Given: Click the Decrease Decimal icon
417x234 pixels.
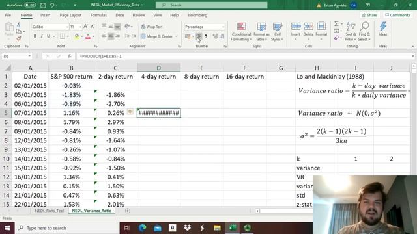Looking at the screenshot, I should (222, 36).
